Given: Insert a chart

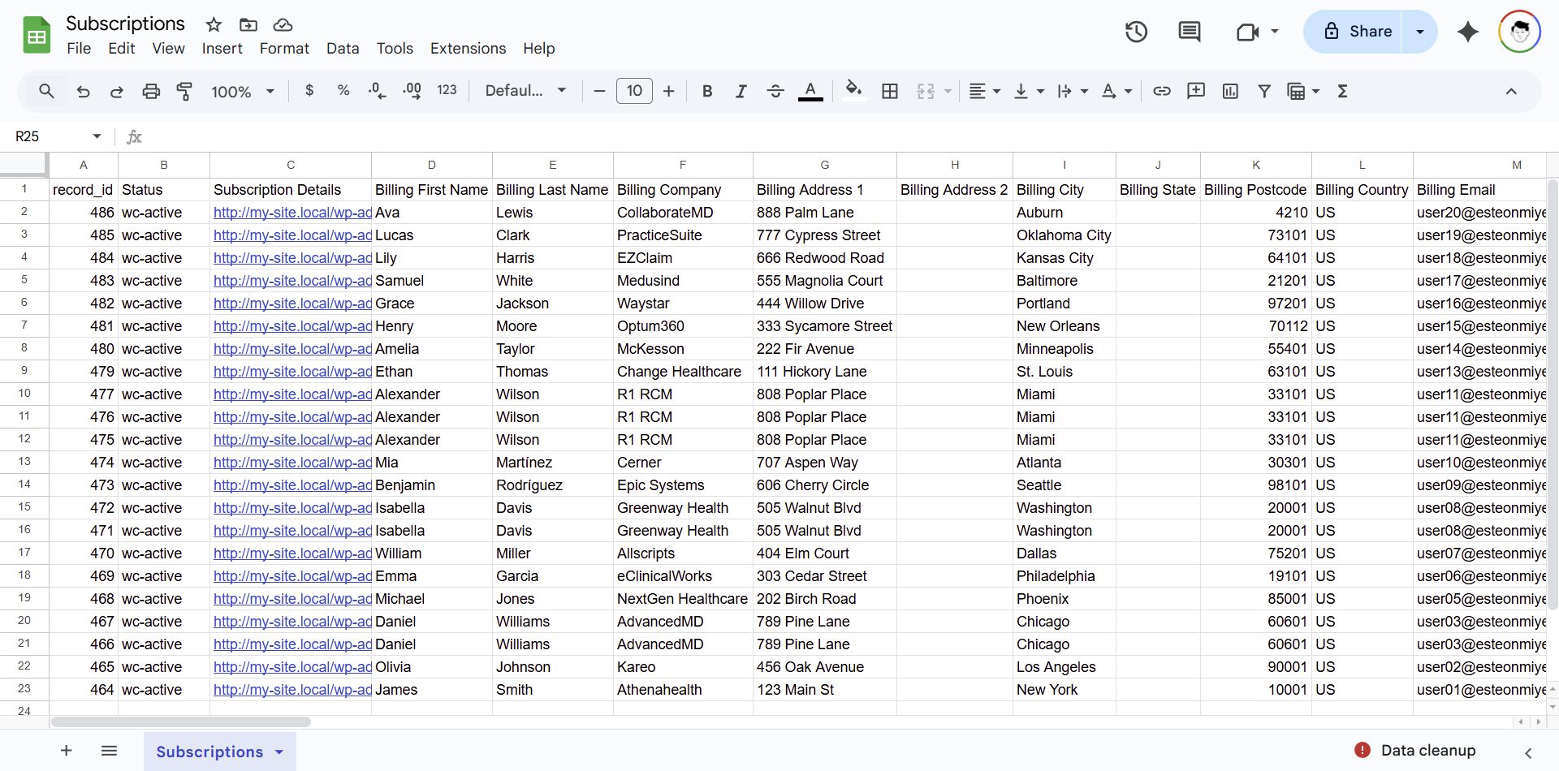Looking at the screenshot, I should click(1230, 91).
